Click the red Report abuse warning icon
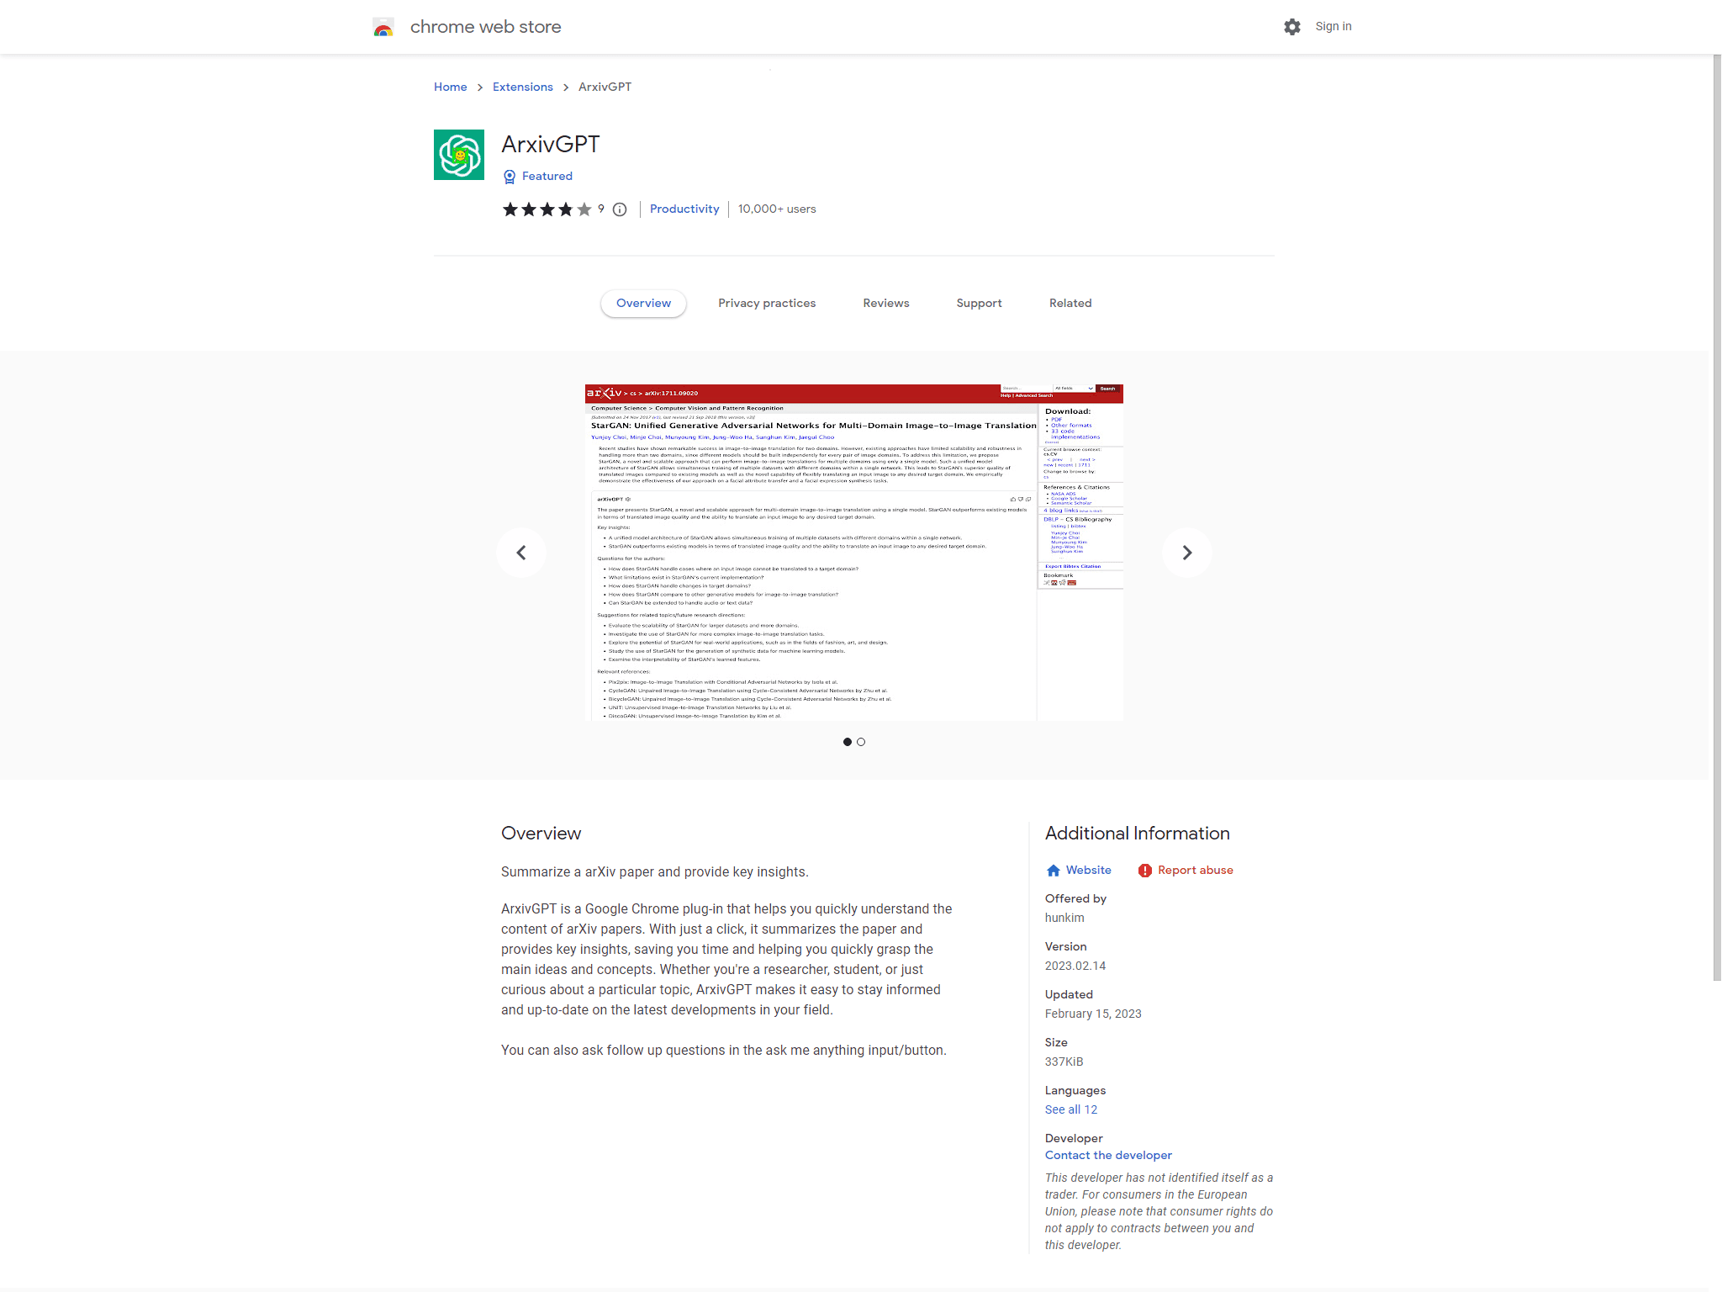 pyautogui.click(x=1145, y=871)
